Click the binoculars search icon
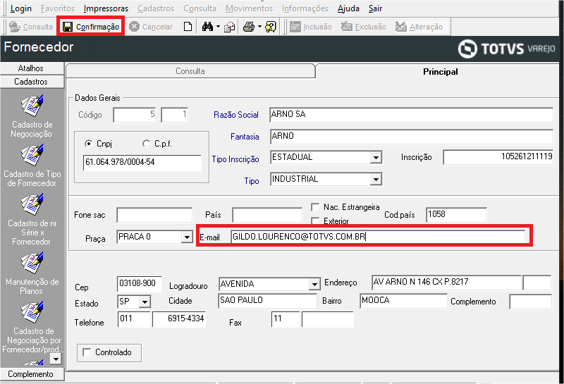This screenshot has width=564, height=384. pos(207,27)
